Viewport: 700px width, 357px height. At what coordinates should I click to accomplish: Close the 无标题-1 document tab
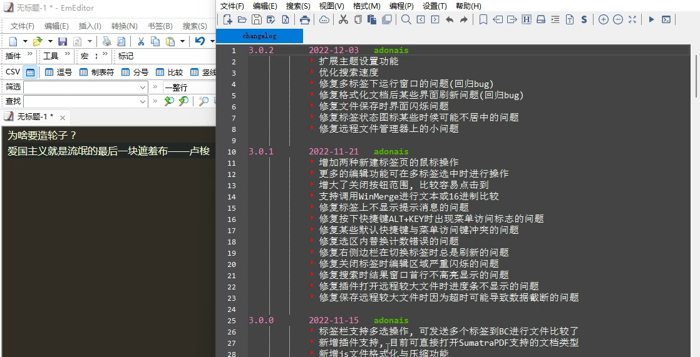pos(63,117)
